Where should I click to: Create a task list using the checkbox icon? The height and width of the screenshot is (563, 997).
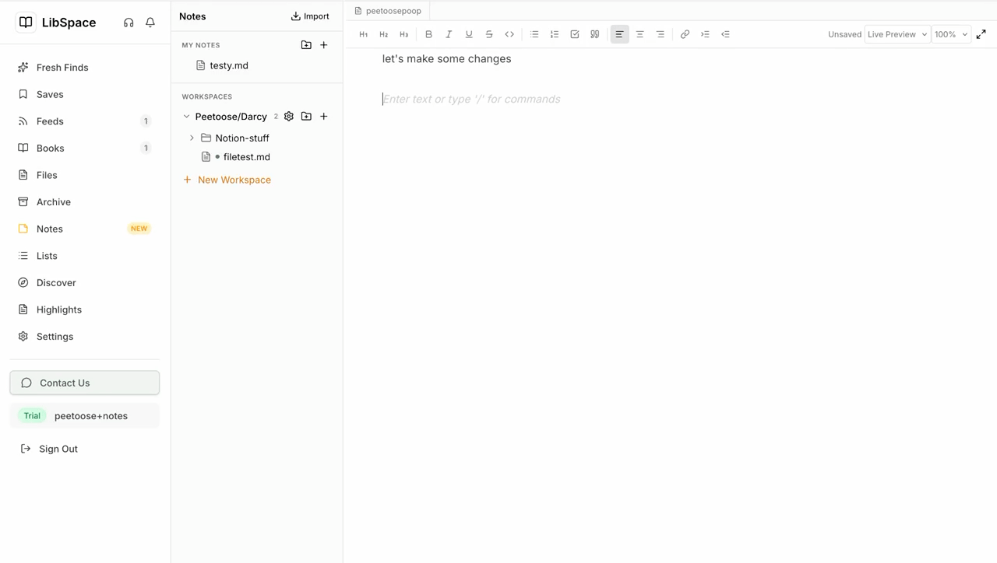click(x=575, y=34)
